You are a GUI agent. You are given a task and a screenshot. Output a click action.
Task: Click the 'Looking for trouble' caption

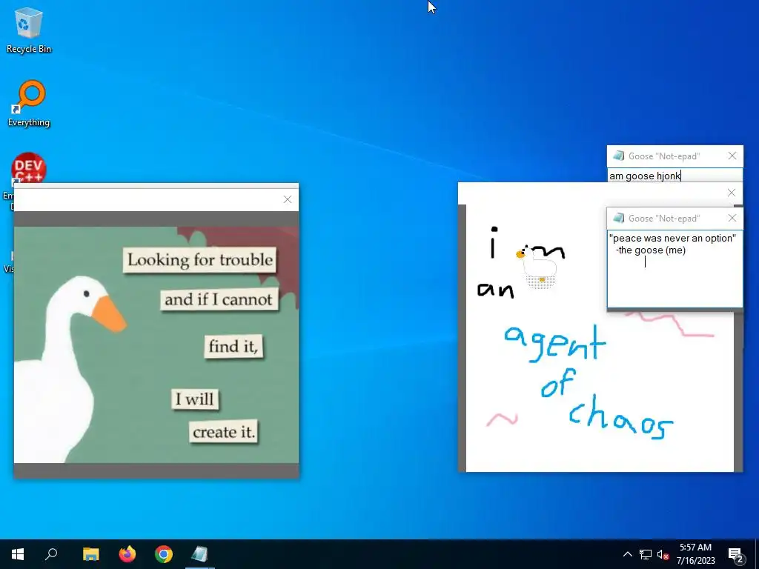[x=200, y=260]
